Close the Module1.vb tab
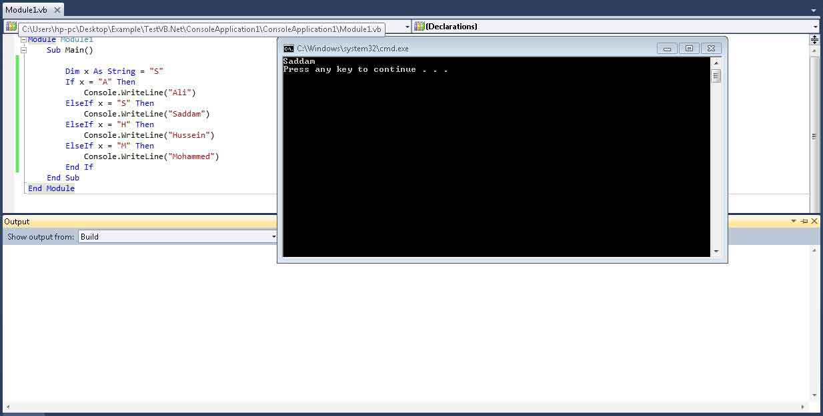Image resolution: width=823 pixels, height=416 pixels. click(x=59, y=10)
